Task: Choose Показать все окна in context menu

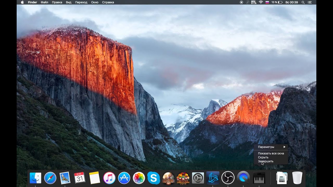Action: pyautogui.click(x=271, y=153)
